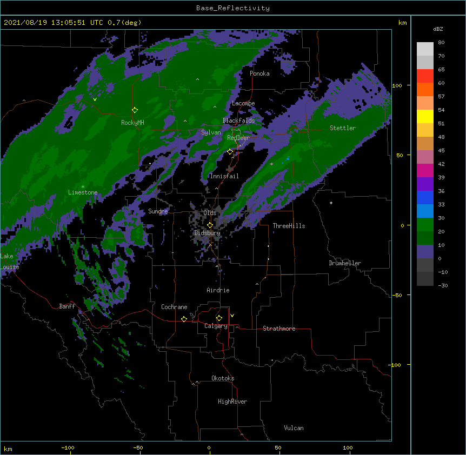Click the Ponoka city label
Image resolution: width=466 pixels, height=455 pixels.
click(259, 73)
